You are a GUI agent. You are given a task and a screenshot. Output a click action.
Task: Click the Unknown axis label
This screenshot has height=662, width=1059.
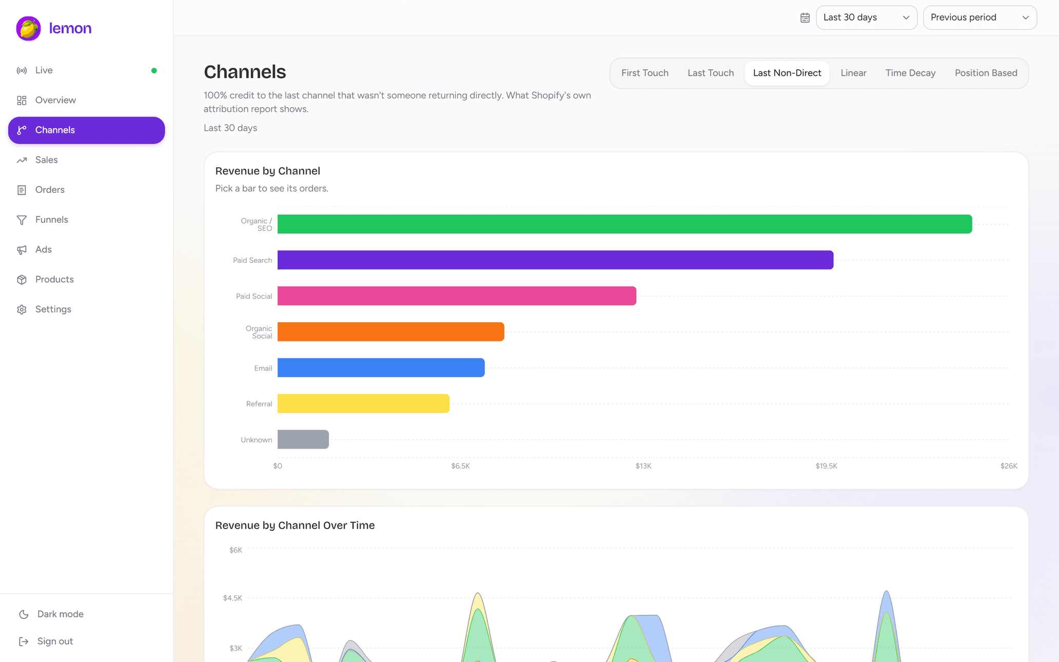pyautogui.click(x=257, y=440)
